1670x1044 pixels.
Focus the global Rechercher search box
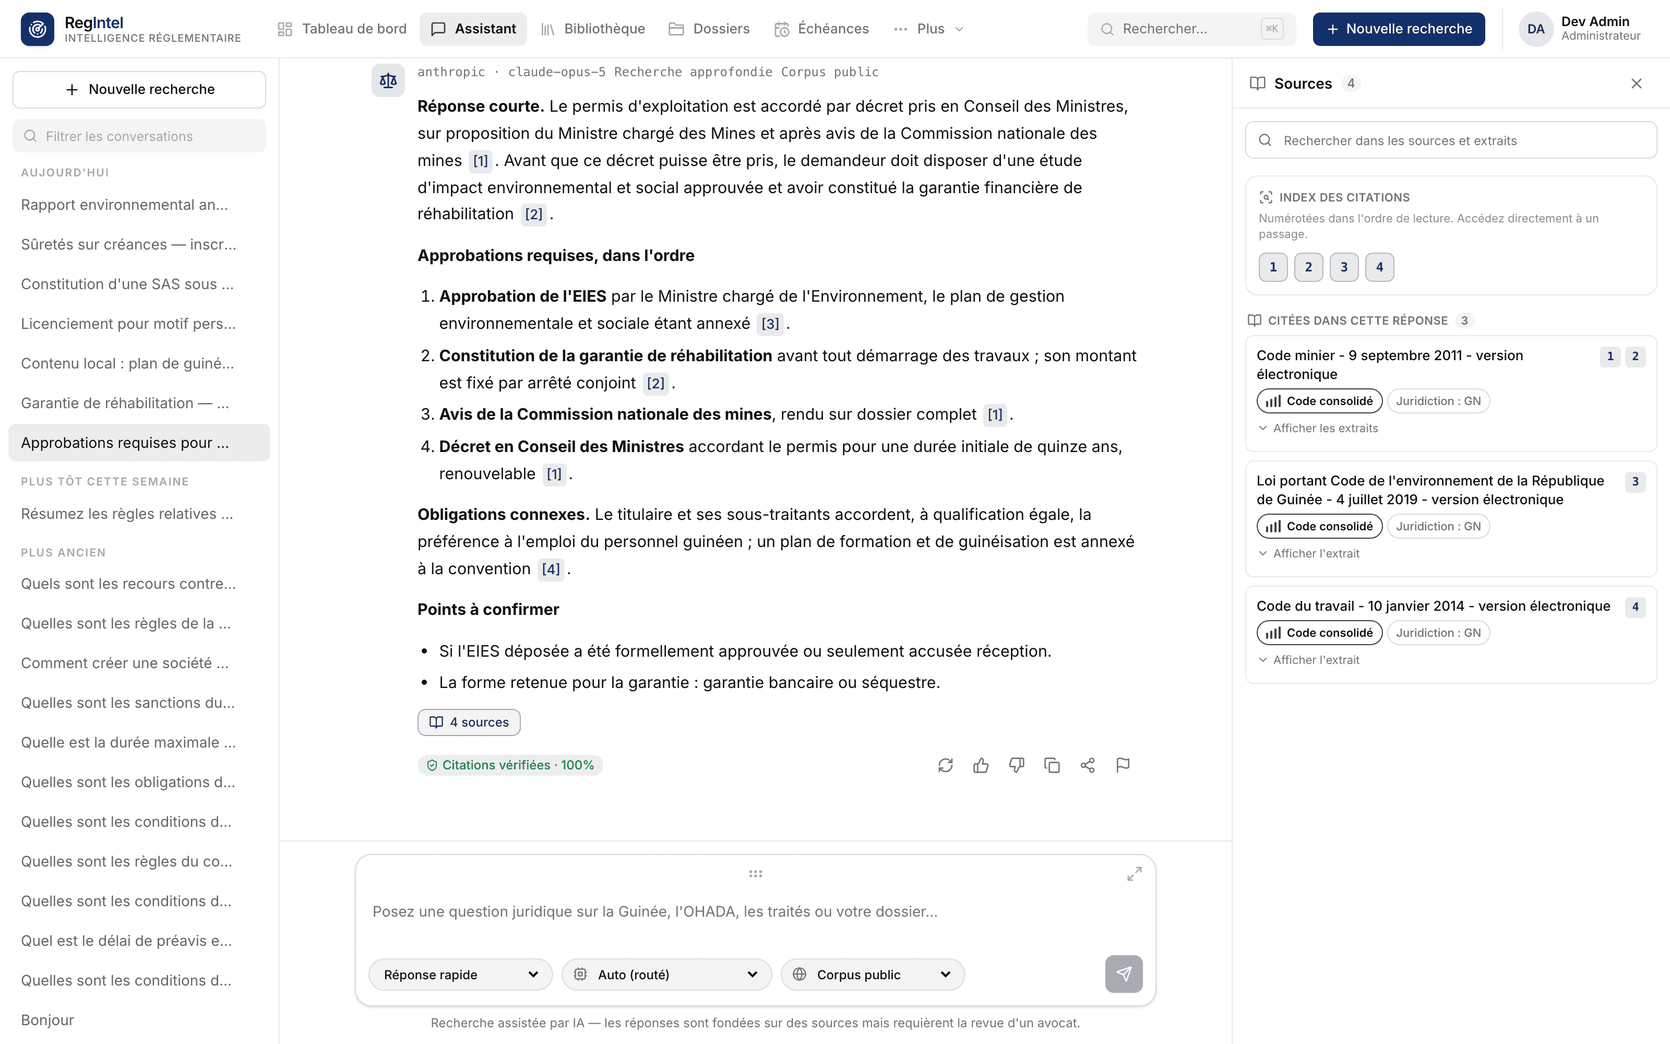coord(1191,29)
